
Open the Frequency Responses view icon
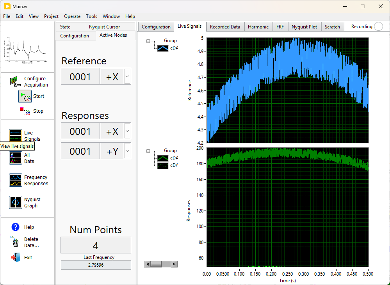(x=16, y=180)
